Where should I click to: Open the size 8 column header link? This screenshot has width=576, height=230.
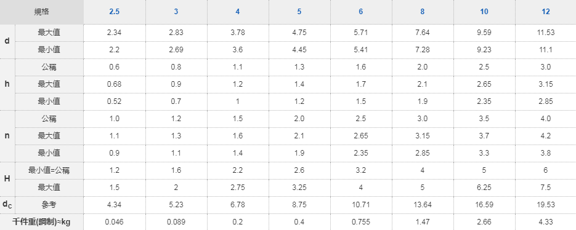pos(423,12)
